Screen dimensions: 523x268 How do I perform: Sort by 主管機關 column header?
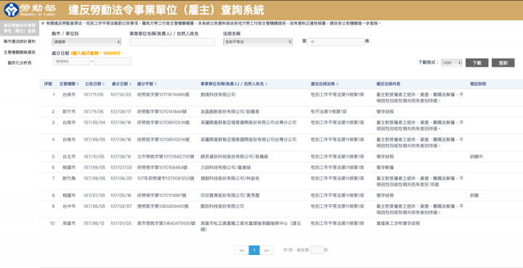coord(70,84)
